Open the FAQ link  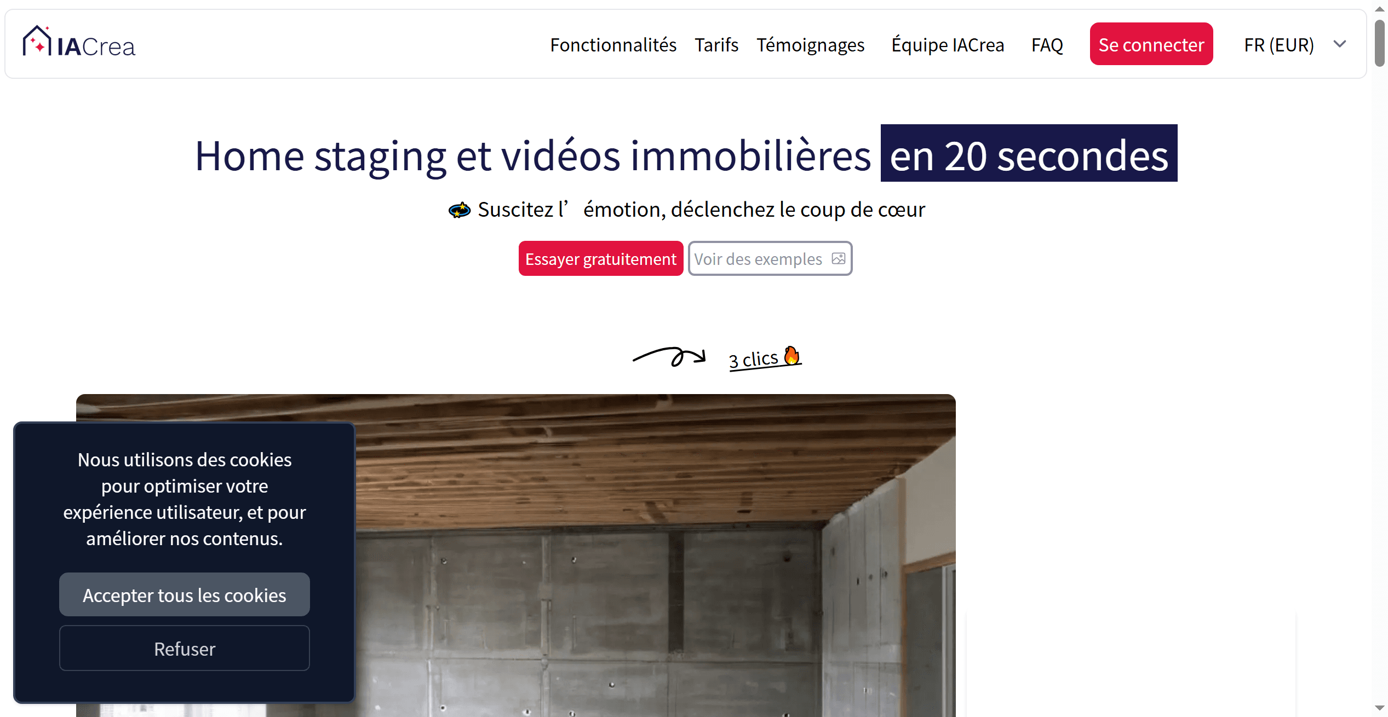click(x=1047, y=44)
